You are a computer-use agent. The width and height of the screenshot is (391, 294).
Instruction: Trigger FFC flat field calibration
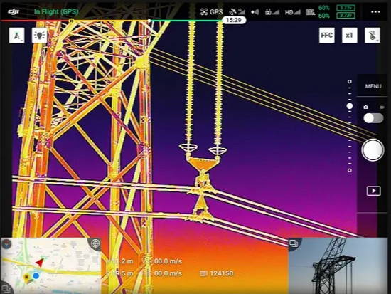click(x=327, y=35)
